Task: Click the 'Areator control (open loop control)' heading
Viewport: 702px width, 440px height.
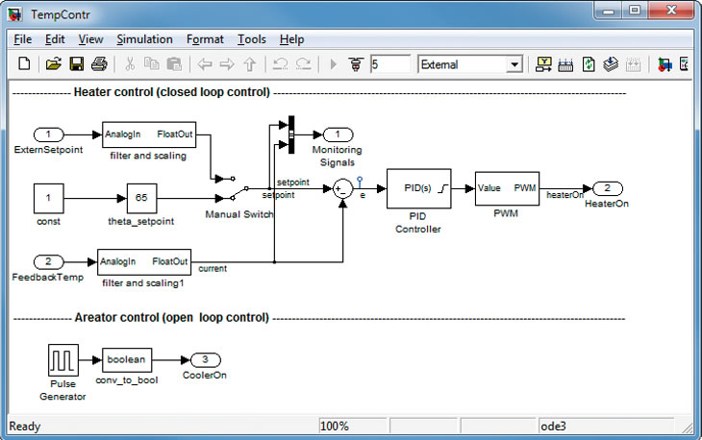Action: click(171, 317)
